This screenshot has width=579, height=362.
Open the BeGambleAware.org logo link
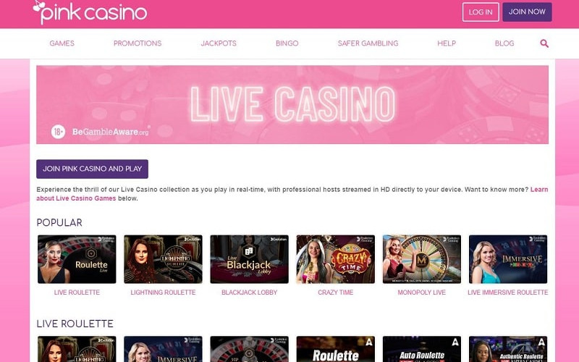tap(111, 132)
